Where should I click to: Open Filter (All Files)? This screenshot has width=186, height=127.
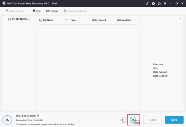[x=15, y=11]
